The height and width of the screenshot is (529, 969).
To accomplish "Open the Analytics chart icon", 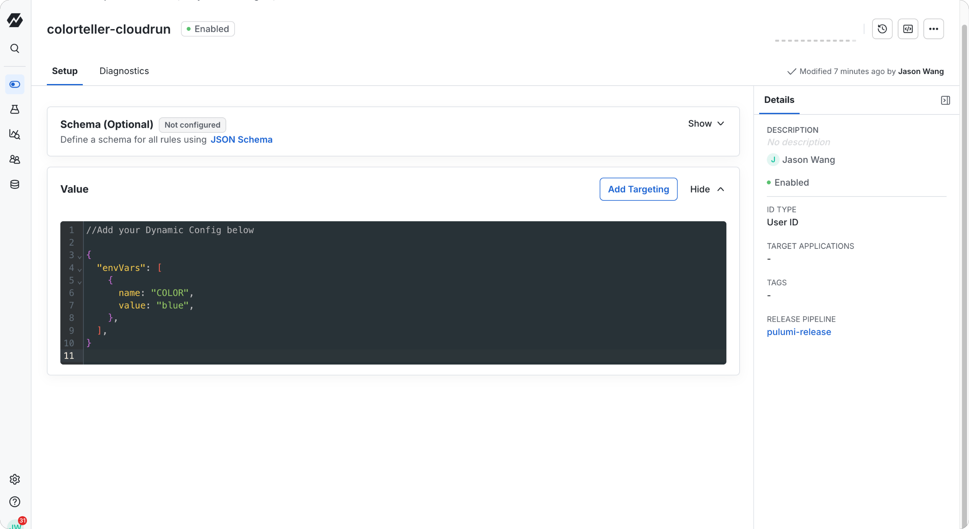I will coord(15,134).
